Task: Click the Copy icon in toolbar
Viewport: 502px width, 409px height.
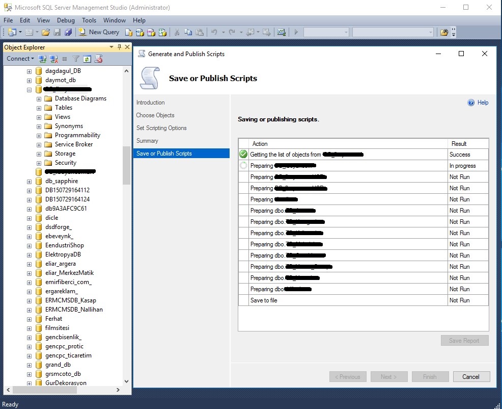Action: [x=188, y=32]
